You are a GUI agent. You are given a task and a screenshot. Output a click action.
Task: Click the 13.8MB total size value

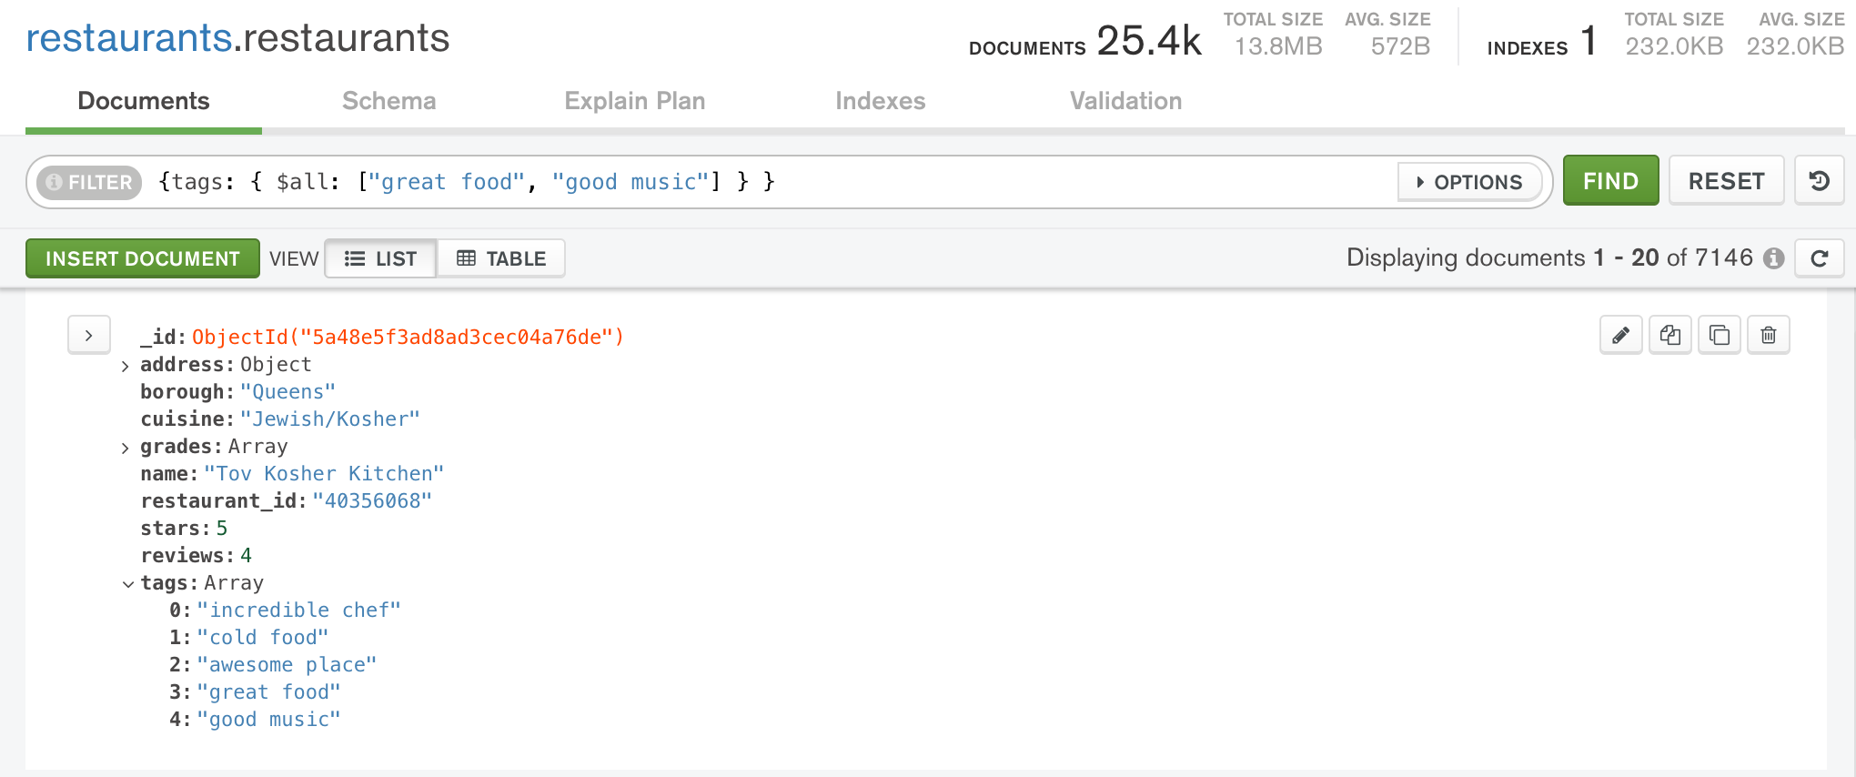pos(1278,46)
